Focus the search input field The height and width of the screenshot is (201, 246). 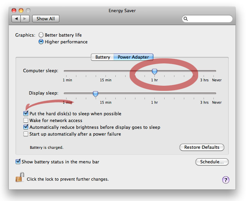coord(207,19)
